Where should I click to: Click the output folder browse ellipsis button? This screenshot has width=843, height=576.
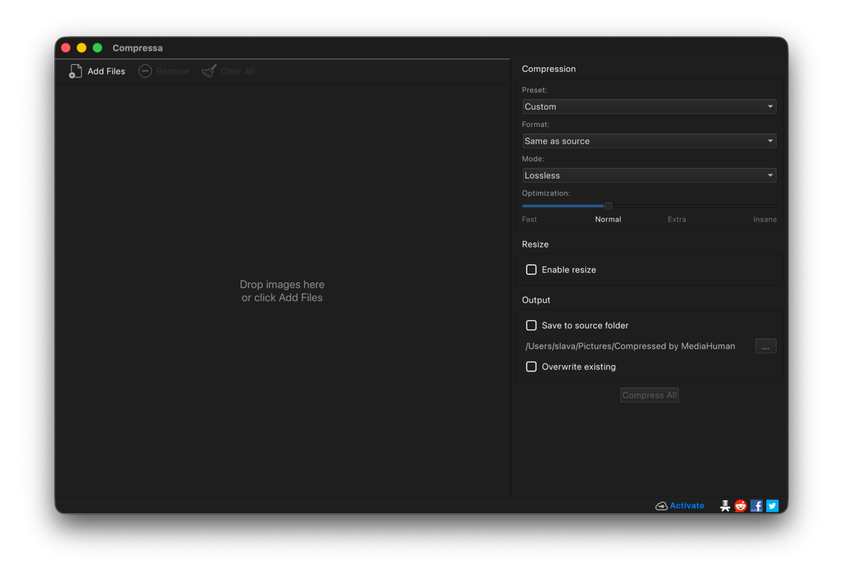pos(765,346)
